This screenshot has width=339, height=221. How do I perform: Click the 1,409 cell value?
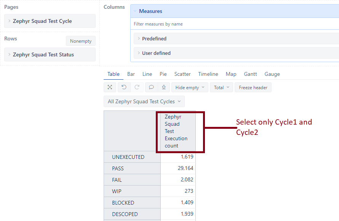pyautogui.click(x=187, y=203)
